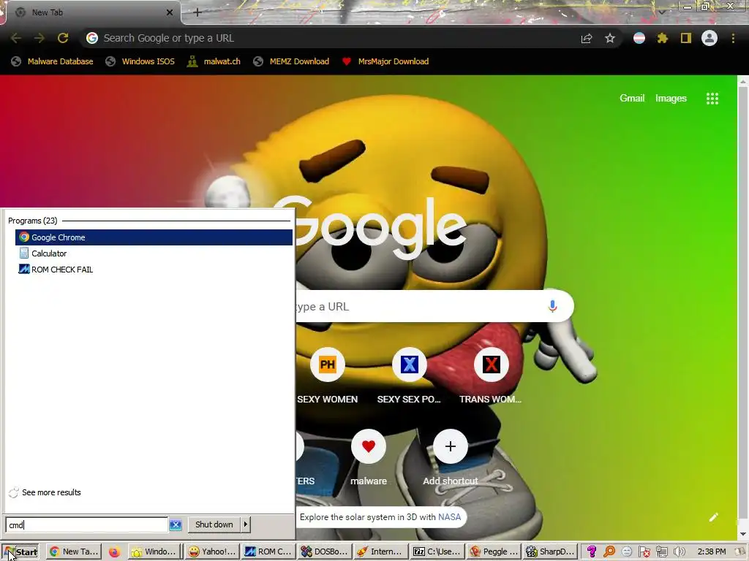Click the share page icon in address bar

click(587, 38)
